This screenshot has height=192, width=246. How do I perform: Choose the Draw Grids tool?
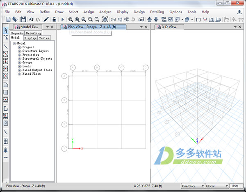pos(6,141)
